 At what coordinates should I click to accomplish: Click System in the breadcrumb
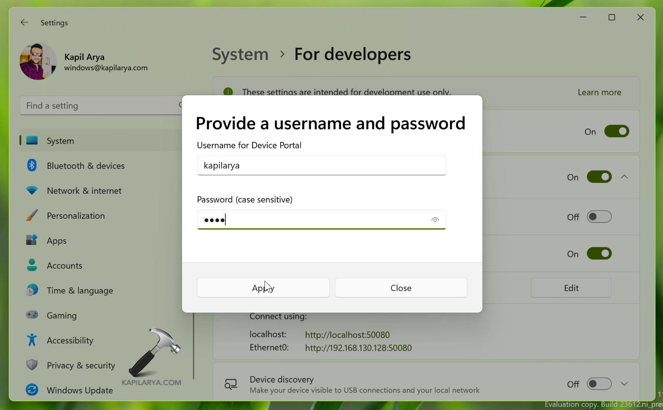(240, 54)
